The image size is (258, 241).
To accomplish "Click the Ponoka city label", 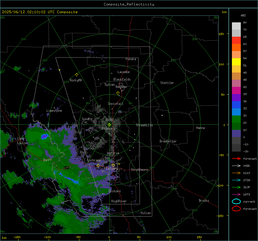I will tap(131, 59).
